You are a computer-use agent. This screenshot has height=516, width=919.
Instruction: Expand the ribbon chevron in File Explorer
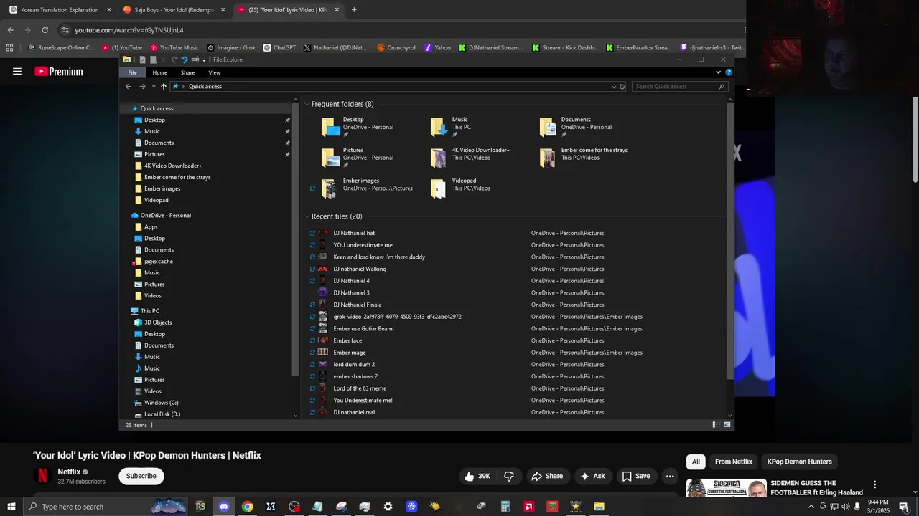[x=718, y=72]
